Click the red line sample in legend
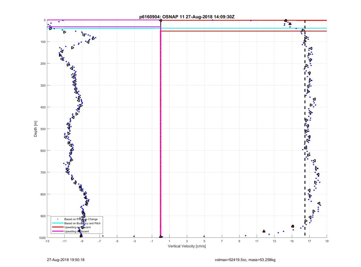Screen dimensions: 361x267 click(x=57, y=227)
